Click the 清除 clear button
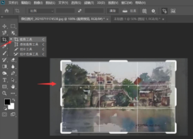Image resolution: width=193 pixels, height=139 pixels. (113, 11)
